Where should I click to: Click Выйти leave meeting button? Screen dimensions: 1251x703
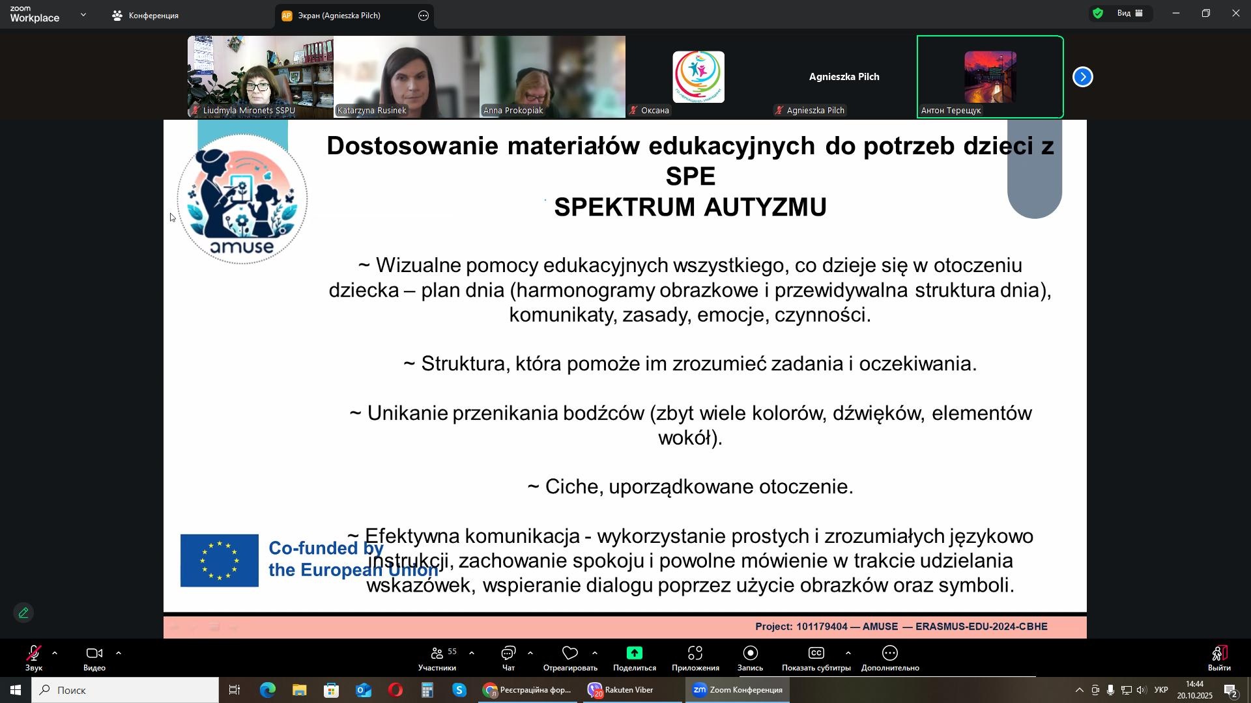1219,657
